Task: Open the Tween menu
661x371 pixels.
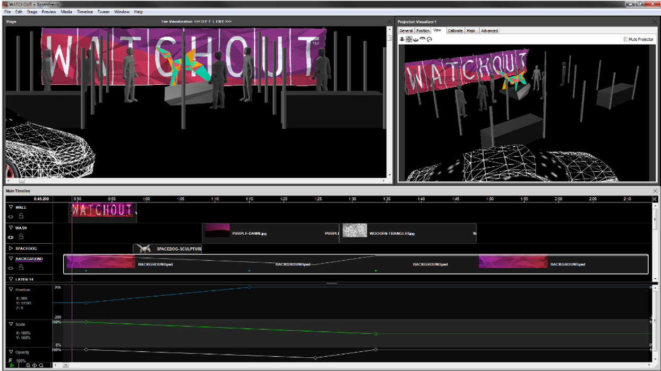Action: point(103,12)
